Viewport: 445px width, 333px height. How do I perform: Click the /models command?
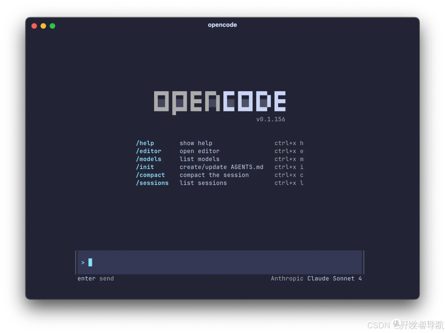(149, 159)
